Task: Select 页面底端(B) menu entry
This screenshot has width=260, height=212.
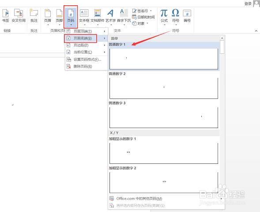Action: 86,38
